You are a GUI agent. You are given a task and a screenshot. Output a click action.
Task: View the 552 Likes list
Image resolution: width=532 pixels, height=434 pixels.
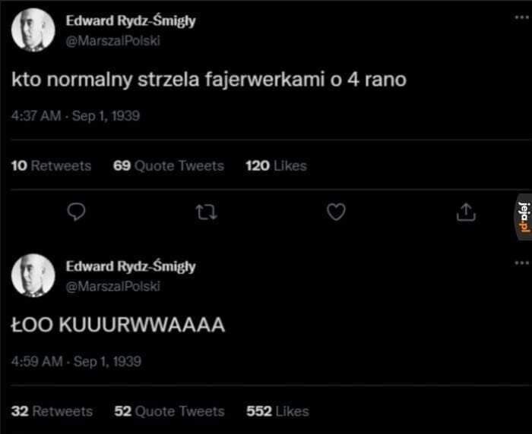(277, 411)
